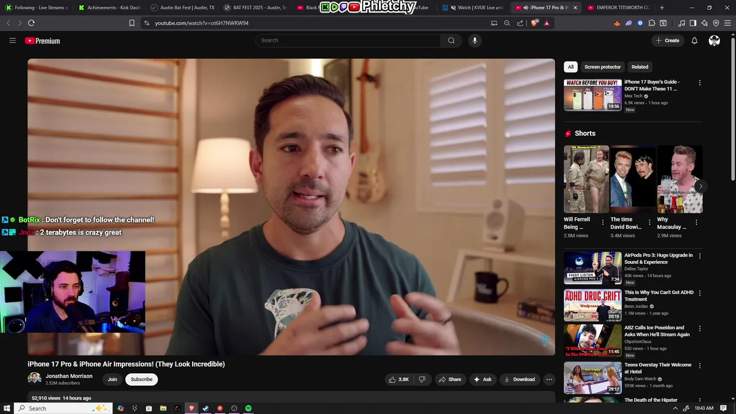The image size is (736, 414).
Task: Reload the page with the refresh icon
Action: (31, 23)
